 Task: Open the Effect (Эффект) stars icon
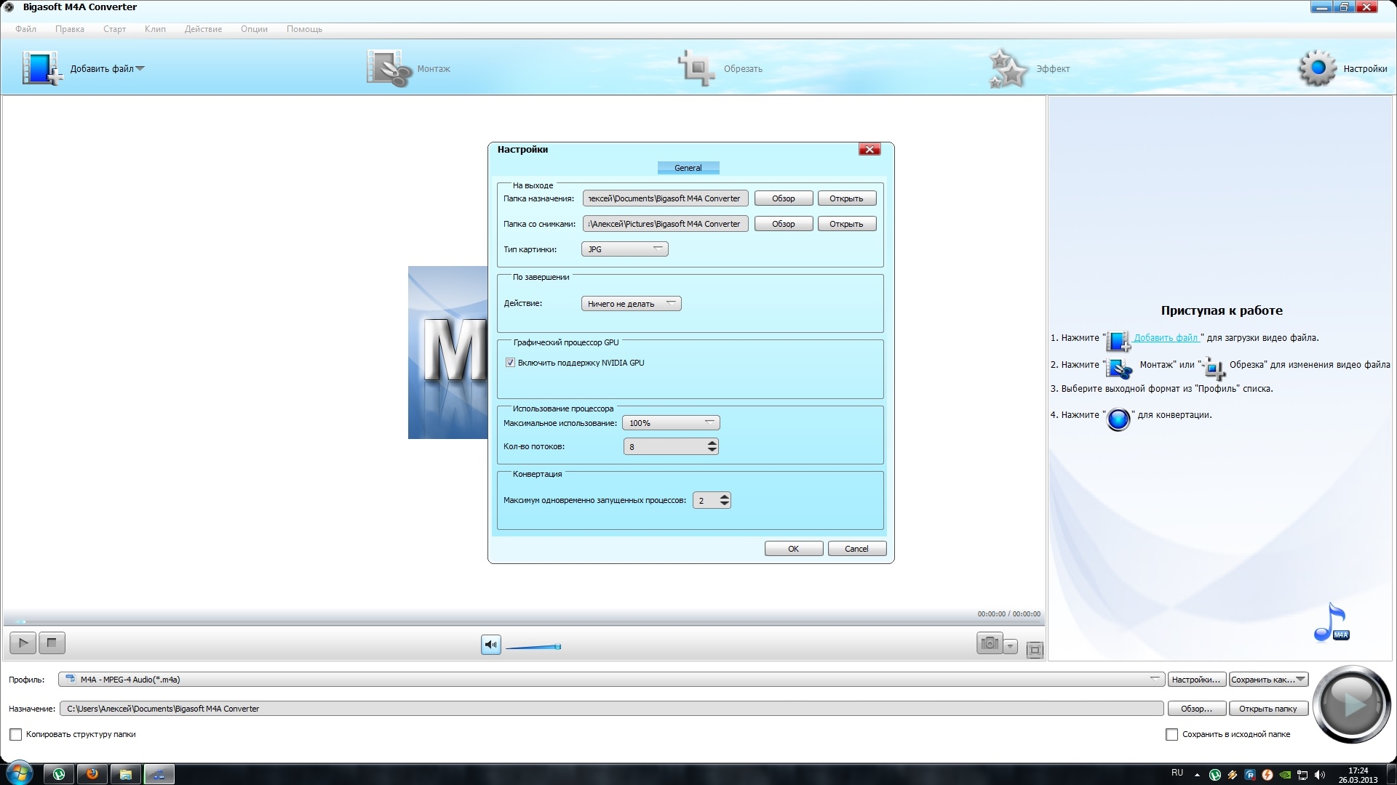point(1008,68)
